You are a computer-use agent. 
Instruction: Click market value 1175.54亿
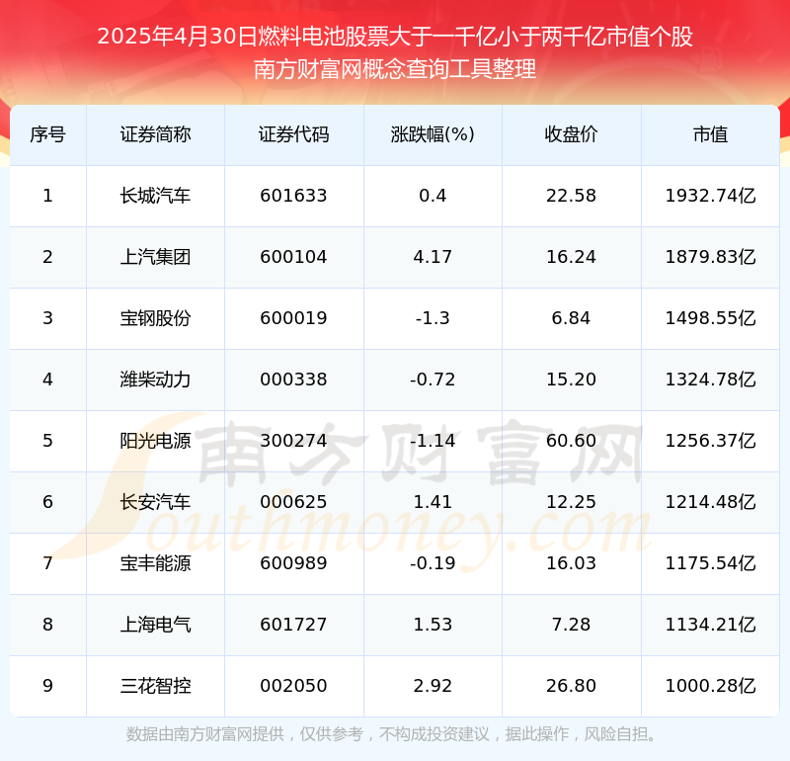tap(710, 563)
